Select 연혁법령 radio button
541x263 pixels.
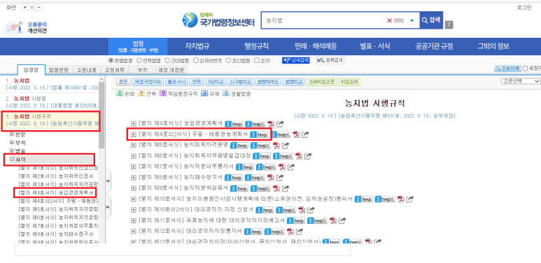point(139,60)
